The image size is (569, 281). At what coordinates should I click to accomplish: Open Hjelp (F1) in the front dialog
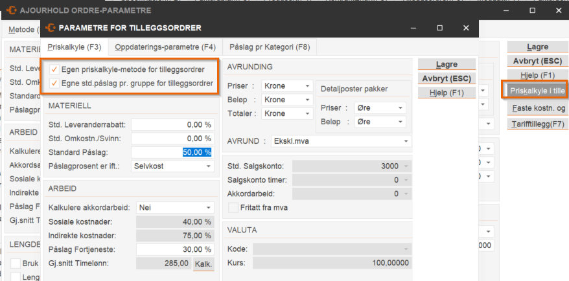[447, 93]
